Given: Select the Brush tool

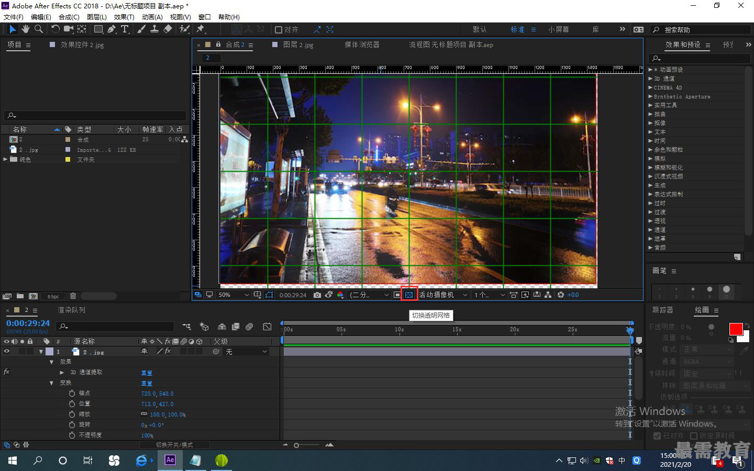Looking at the screenshot, I should (141, 29).
